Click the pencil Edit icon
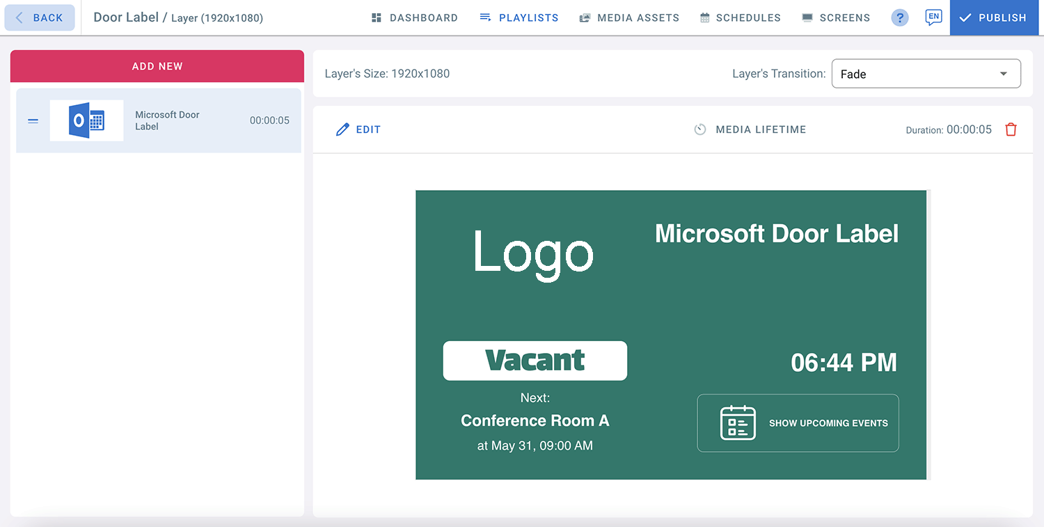This screenshot has width=1044, height=527. point(342,129)
